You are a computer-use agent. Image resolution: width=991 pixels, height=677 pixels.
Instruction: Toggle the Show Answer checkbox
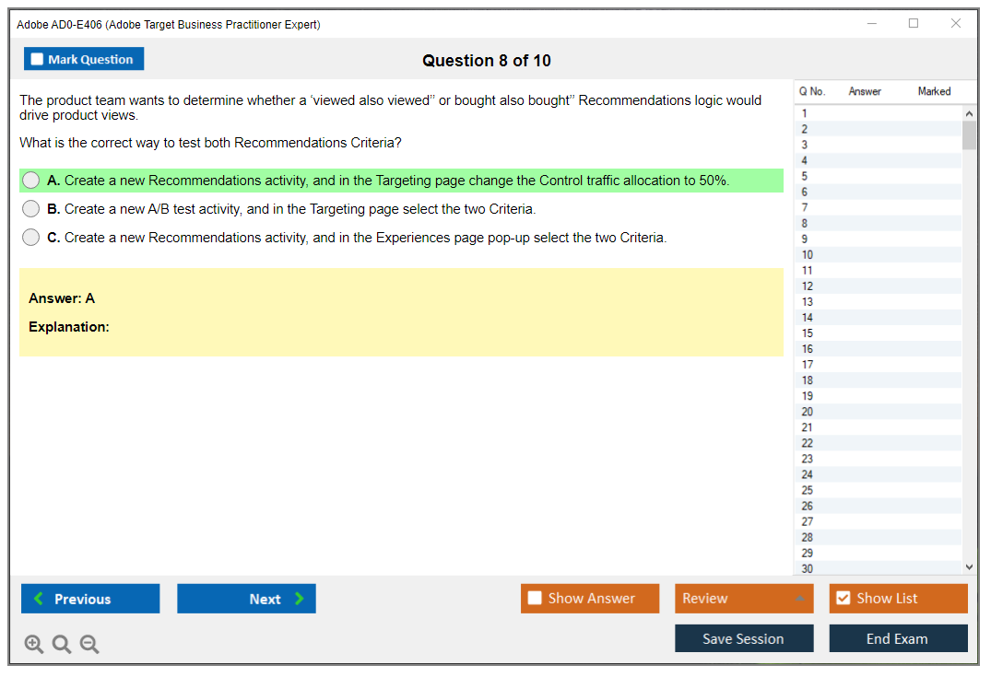point(535,599)
